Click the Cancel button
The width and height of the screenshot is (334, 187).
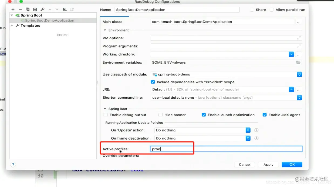pos(245,165)
